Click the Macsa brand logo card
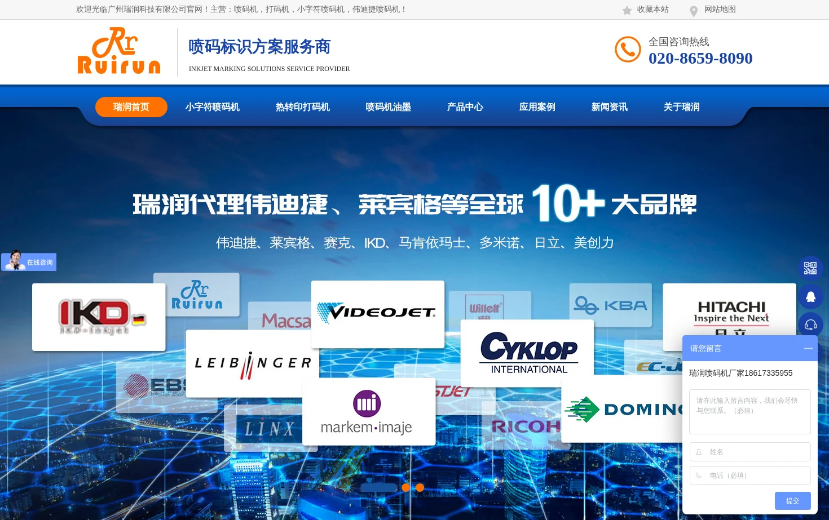 click(x=279, y=317)
